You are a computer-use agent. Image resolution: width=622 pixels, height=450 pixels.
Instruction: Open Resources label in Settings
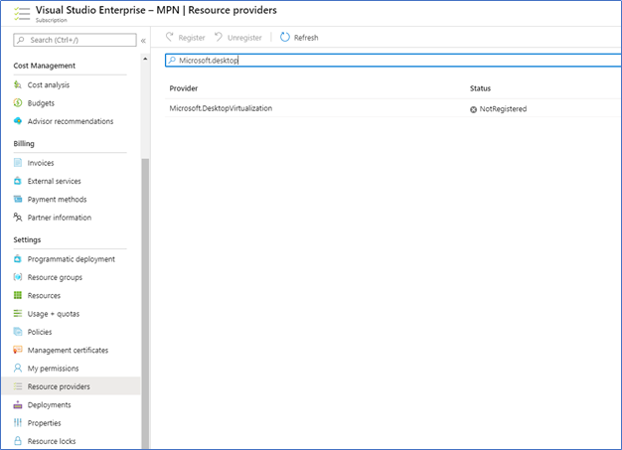coord(44,295)
